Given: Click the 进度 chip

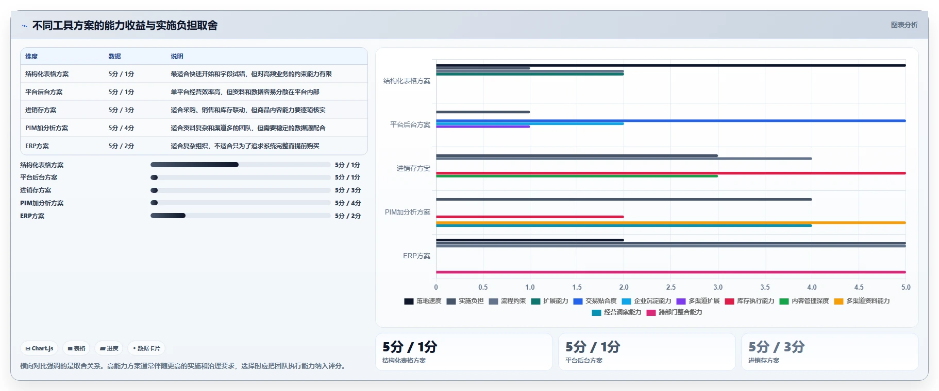Looking at the screenshot, I should pos(109,348).
